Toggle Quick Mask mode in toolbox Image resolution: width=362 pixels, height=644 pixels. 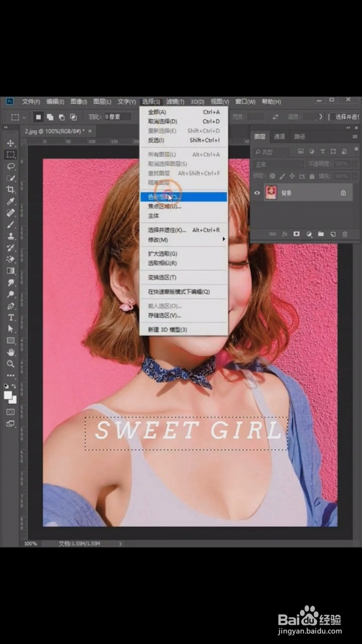[11, 412]
